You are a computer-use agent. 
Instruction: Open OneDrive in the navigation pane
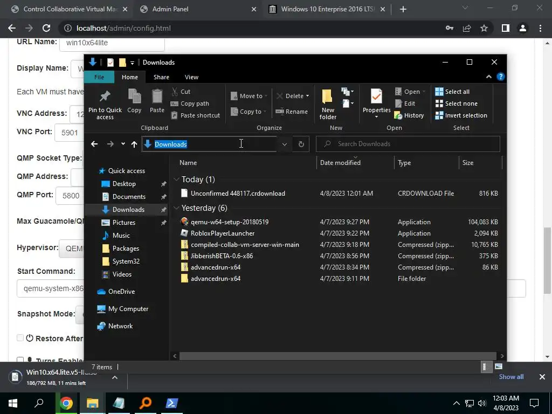tap(121, 292)
